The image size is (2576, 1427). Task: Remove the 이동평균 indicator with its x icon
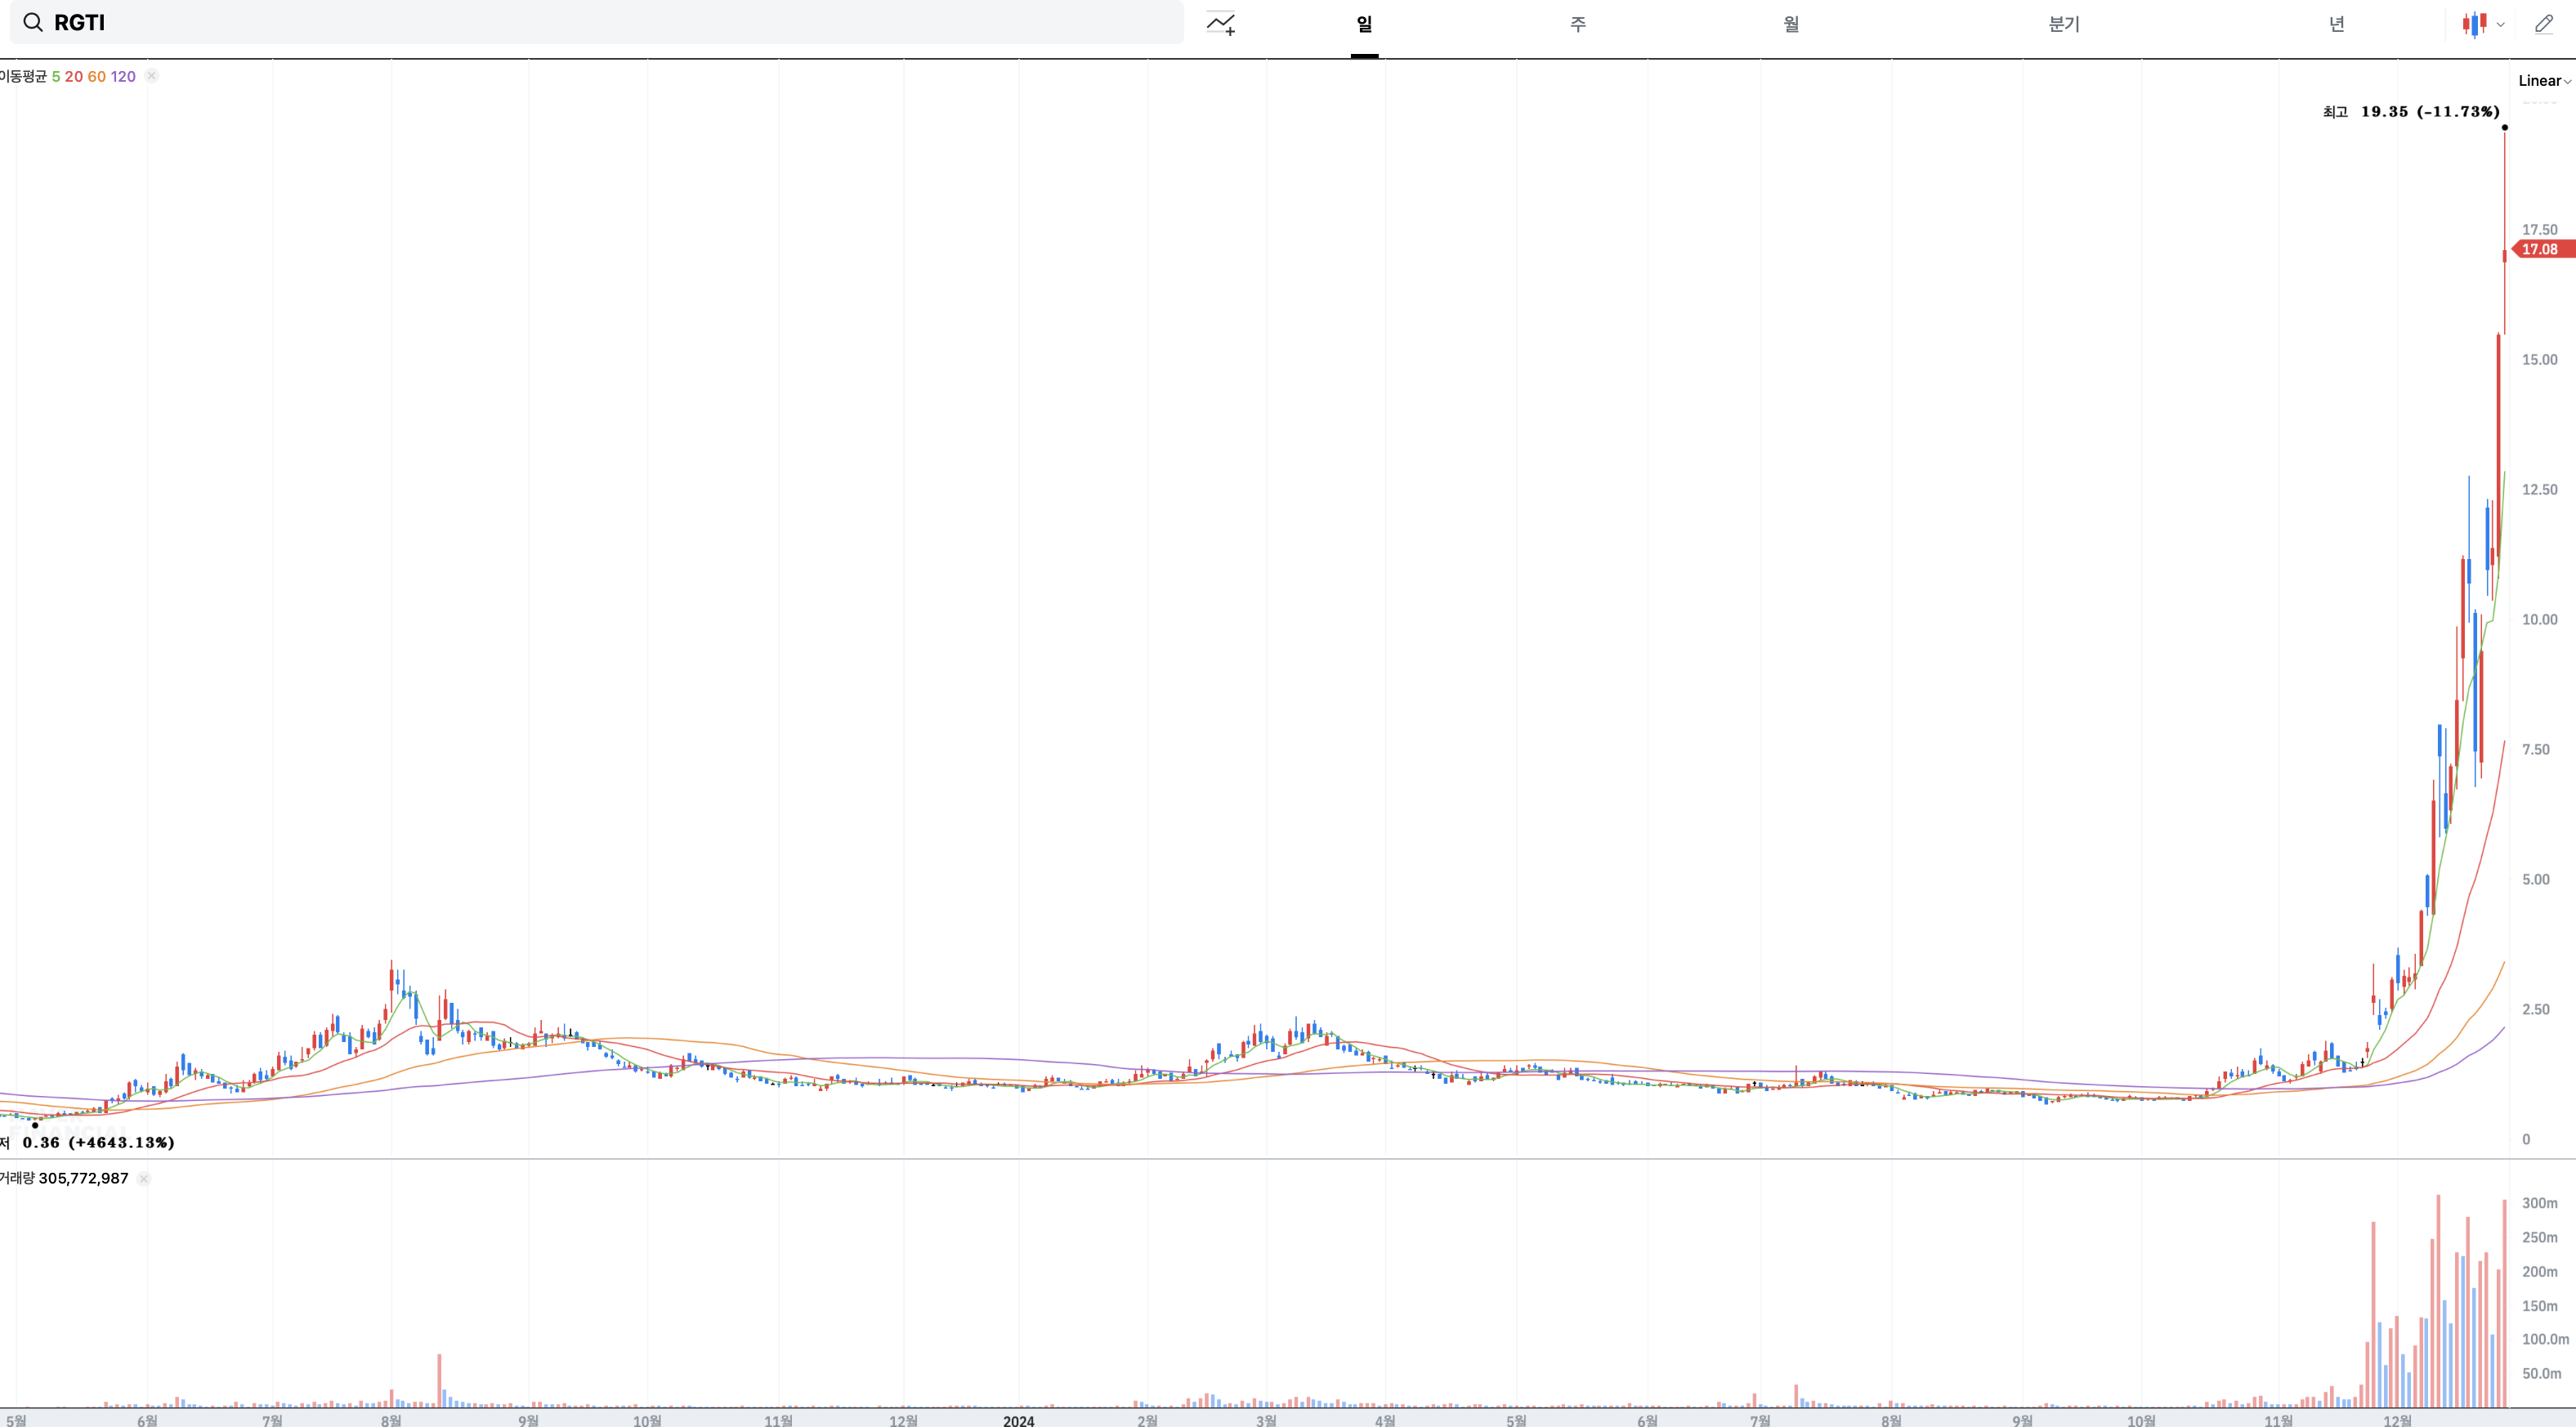click(152, 76)
